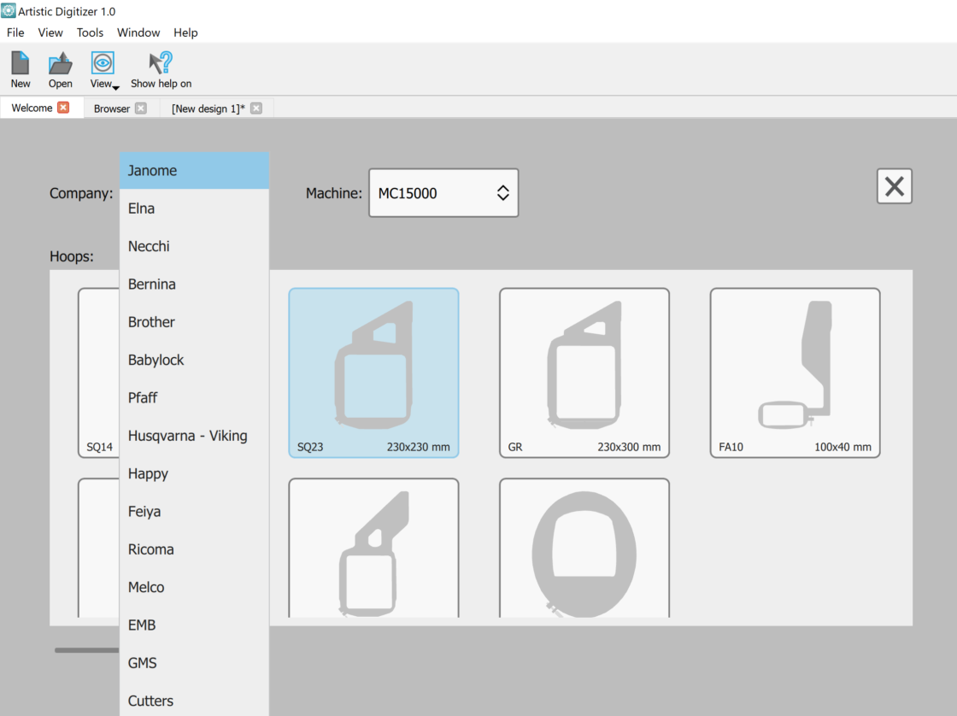Choose Pfaff from the company list
Viewport: 957px width, 716px height.
coord(194,397)
